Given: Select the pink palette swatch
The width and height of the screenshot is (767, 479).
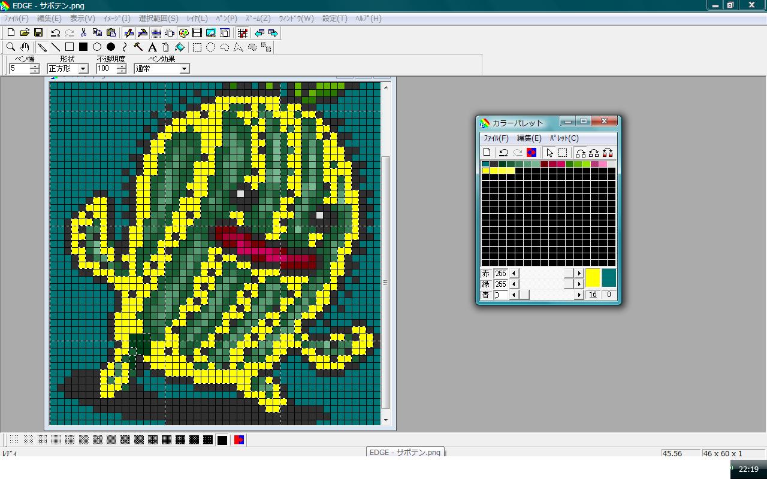Looking at the screenshot, I should point(603,164).
